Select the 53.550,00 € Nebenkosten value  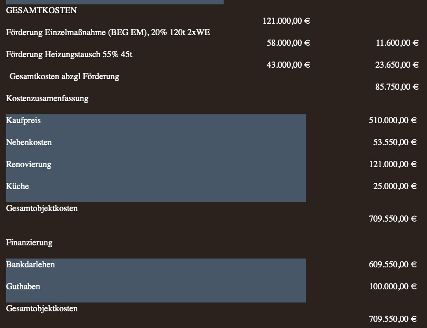(x=395, y=142)
